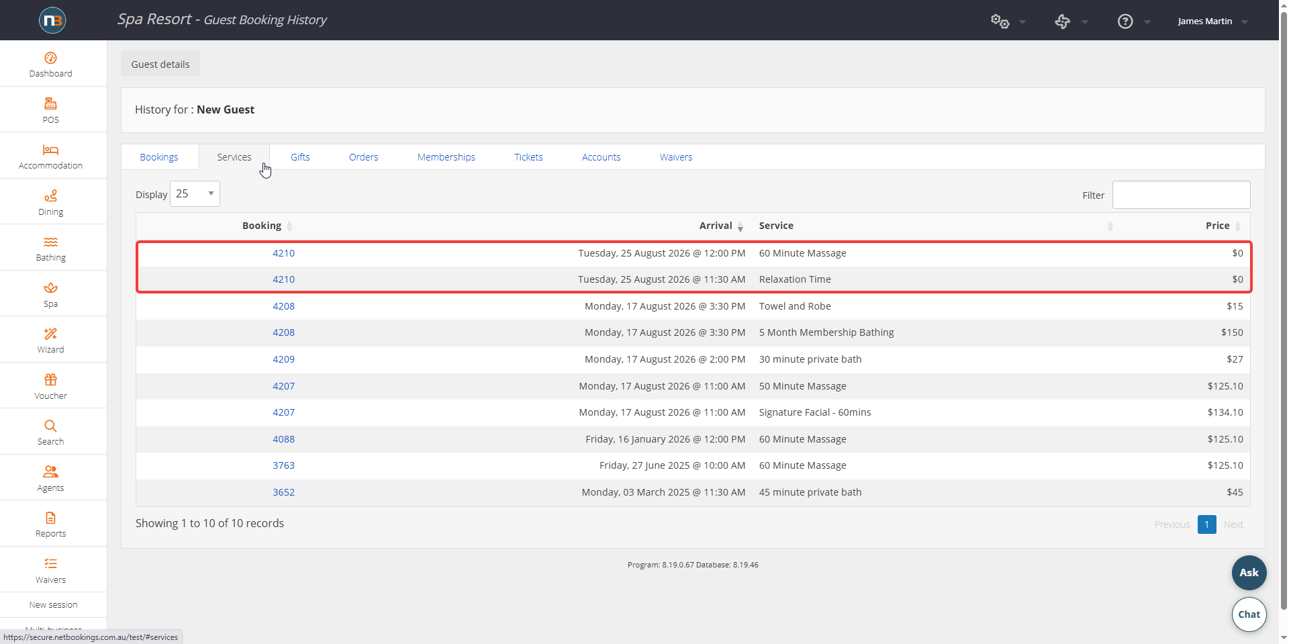
Task: Switch to the Orders tab
Action: pyautogui.click(x=363, y=157)
